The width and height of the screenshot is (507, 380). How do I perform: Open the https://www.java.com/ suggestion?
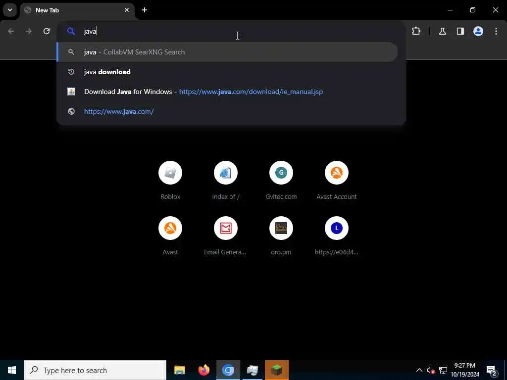pos(227,111)
